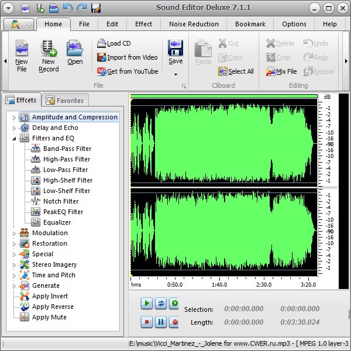The height and width of the screenshot is (351, 351).
Task: Open the Save dropdown arrow
Action: point(175,75)
